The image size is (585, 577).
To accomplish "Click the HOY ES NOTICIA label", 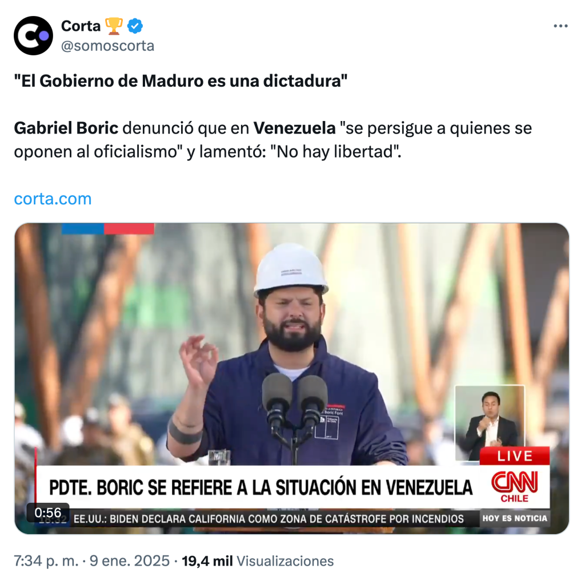I will 515,518.
